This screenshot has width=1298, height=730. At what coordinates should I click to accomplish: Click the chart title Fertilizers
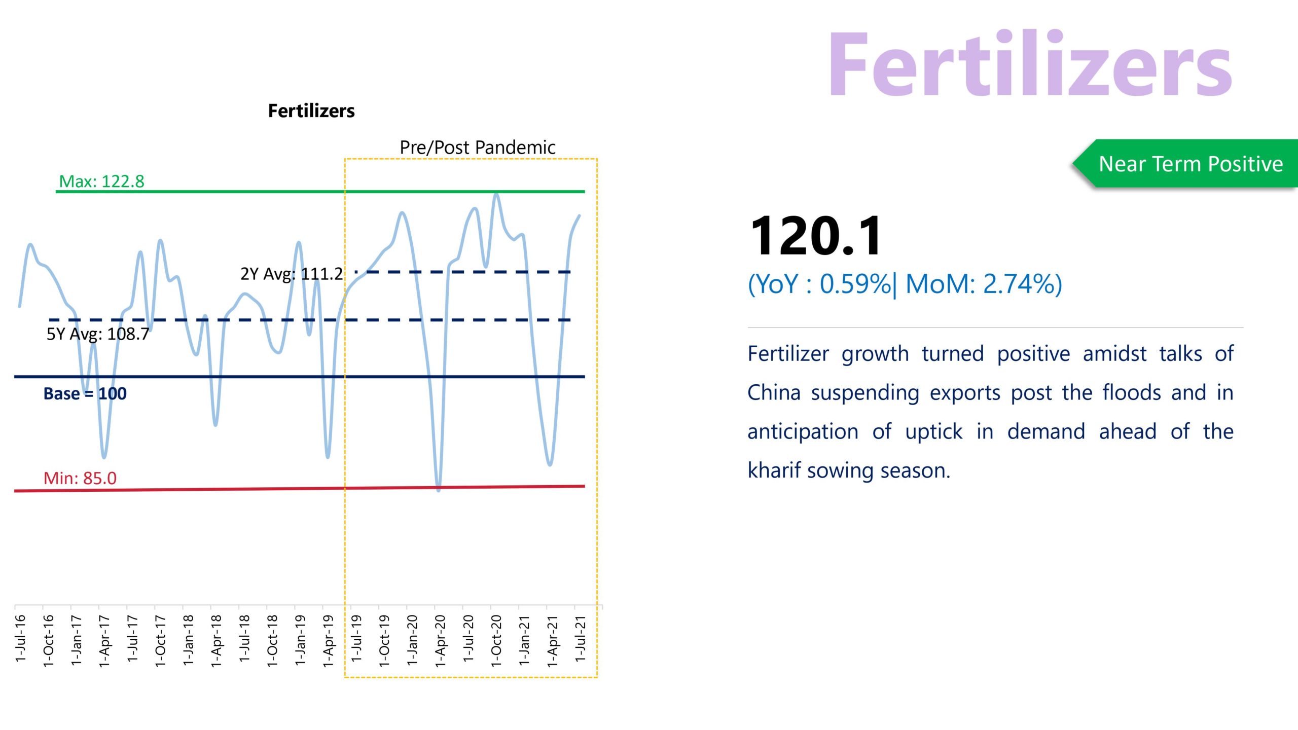click(x=311, y=111)
